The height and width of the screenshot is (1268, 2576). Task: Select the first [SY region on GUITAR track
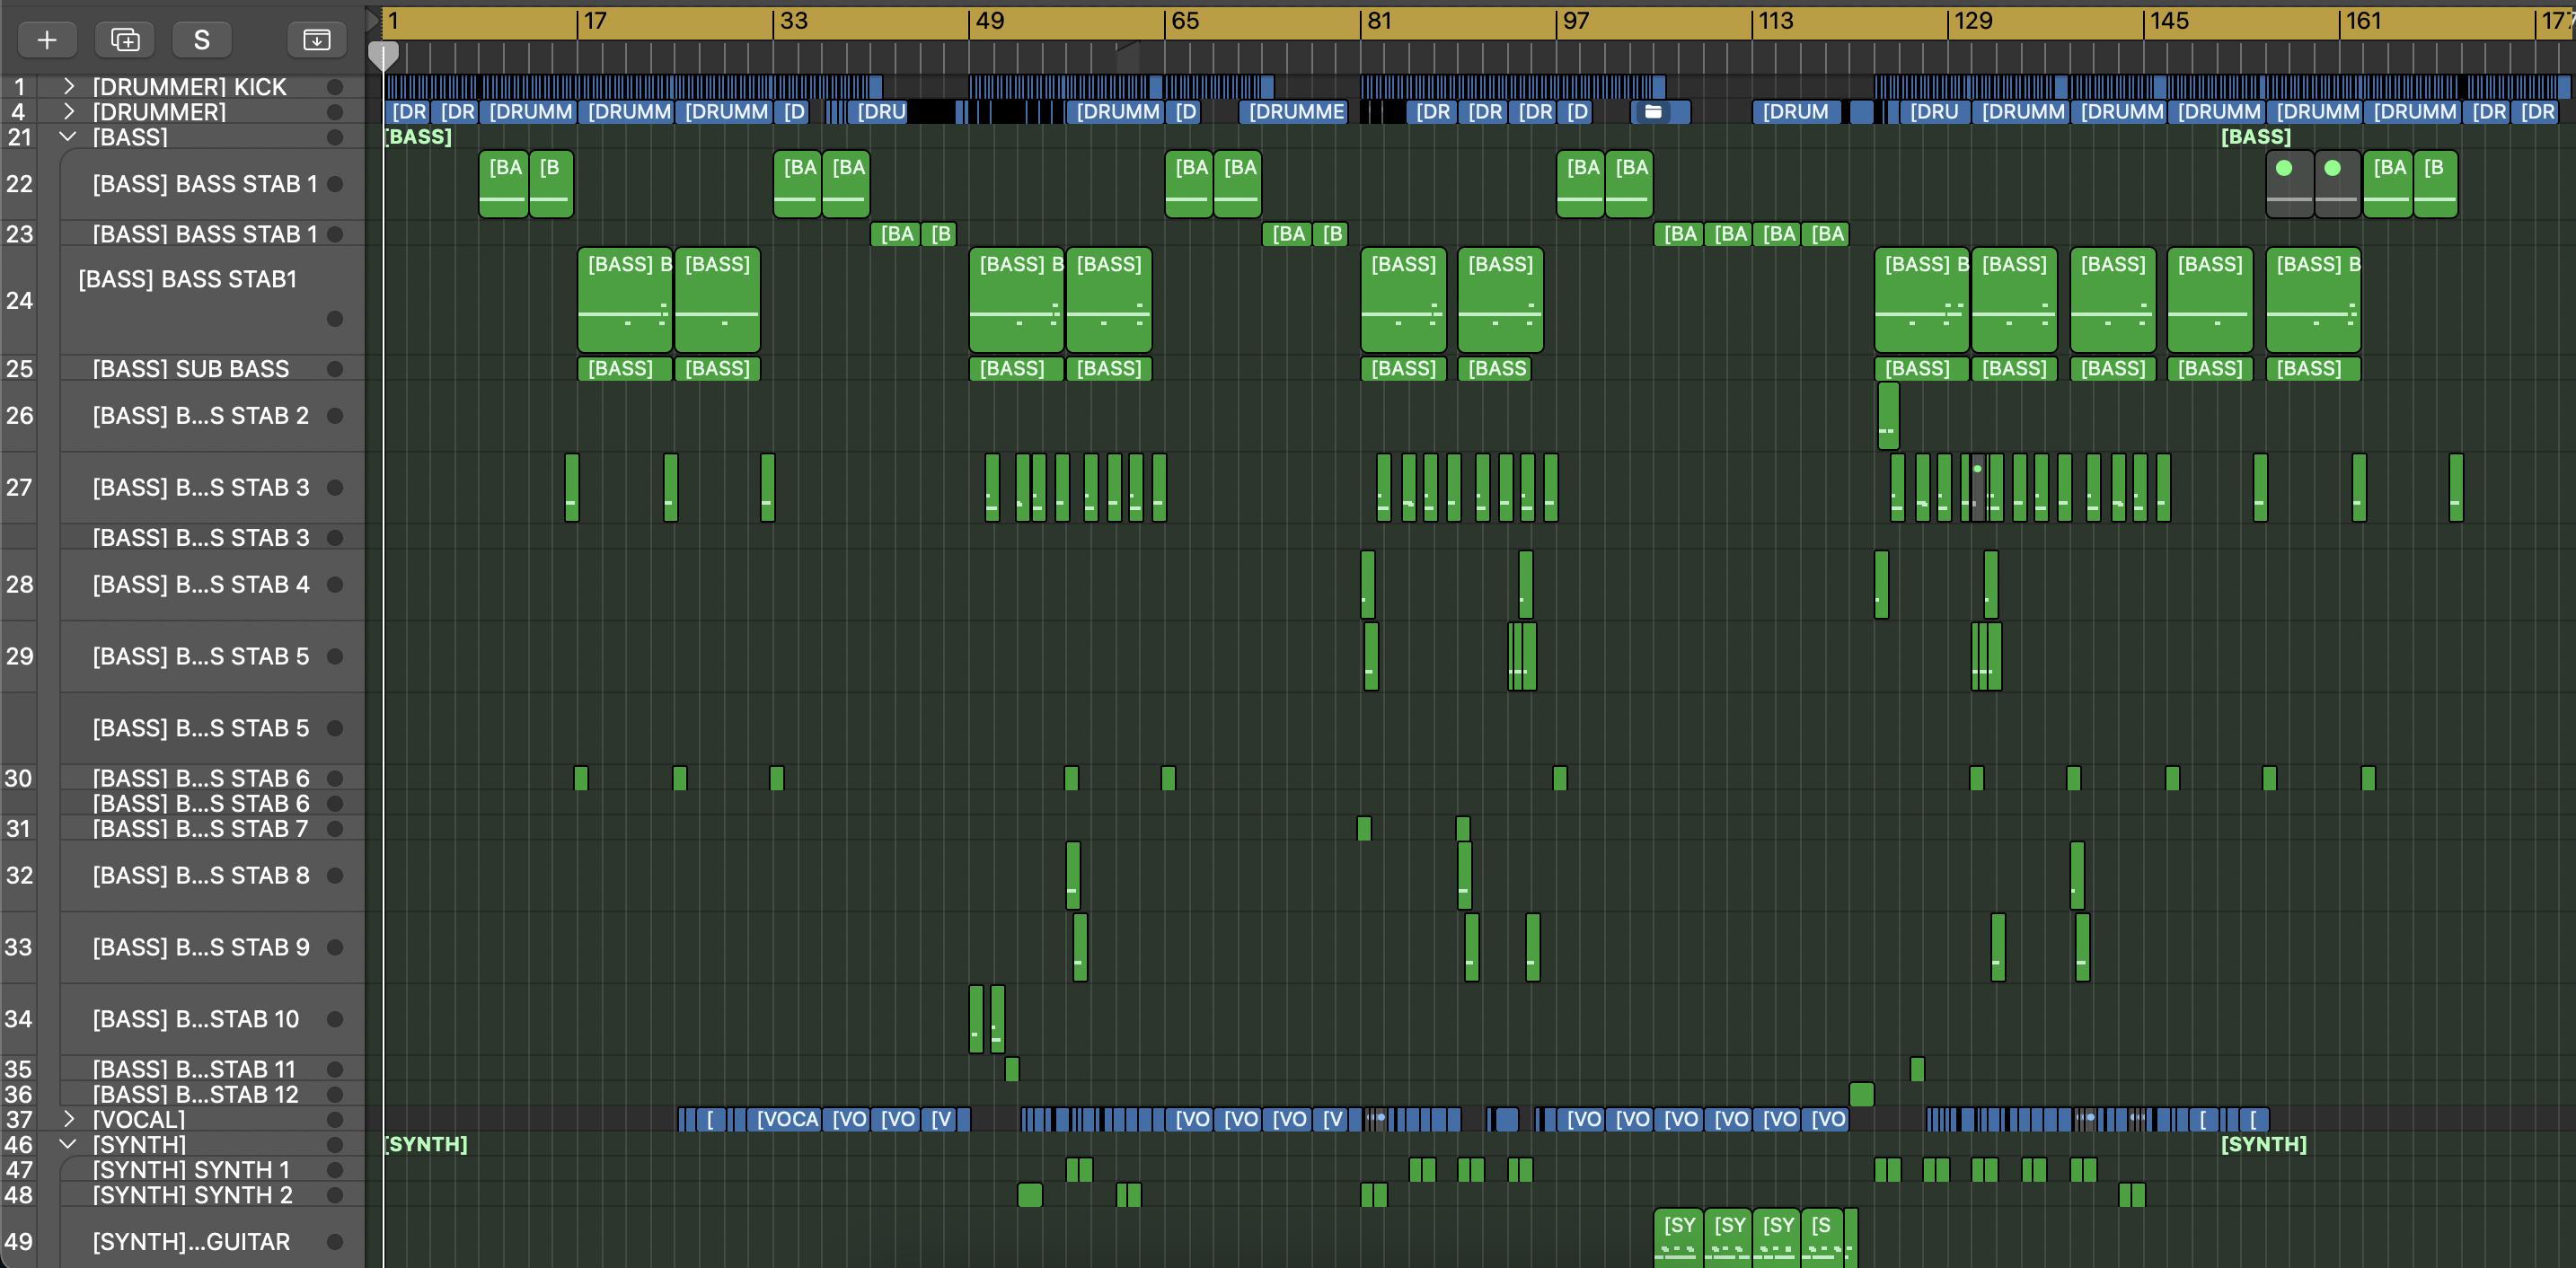[1679, 1238]
